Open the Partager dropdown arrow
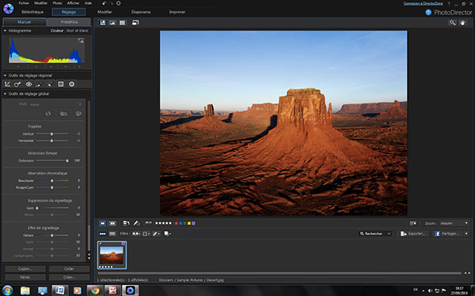Screen dimensions: 475x296 point(466,234)
